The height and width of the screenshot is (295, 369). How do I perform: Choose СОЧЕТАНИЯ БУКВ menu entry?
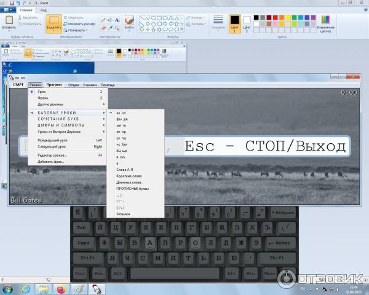coord(68,119)
